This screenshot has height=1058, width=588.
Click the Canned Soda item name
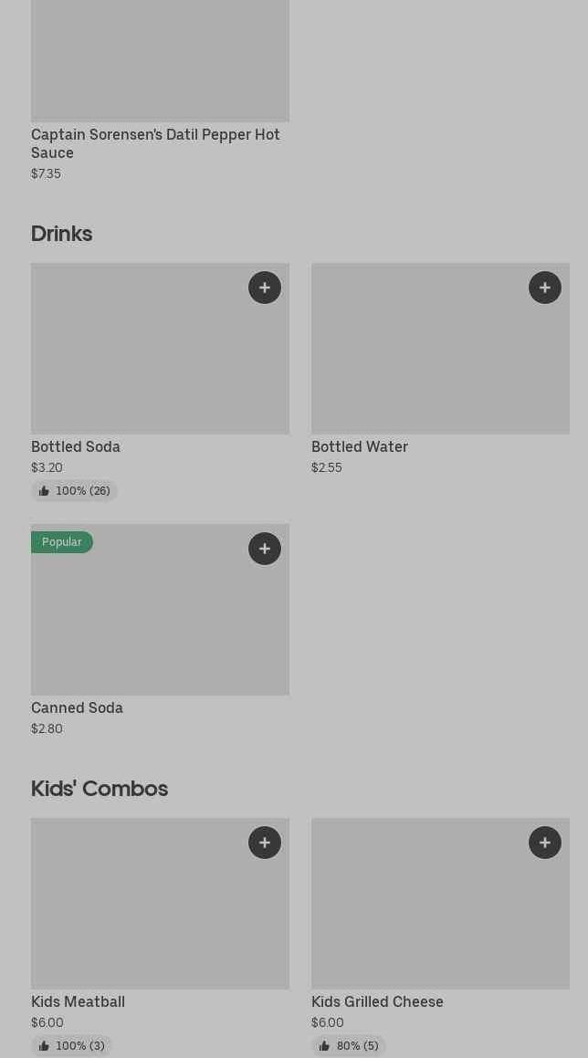[77, 707]
